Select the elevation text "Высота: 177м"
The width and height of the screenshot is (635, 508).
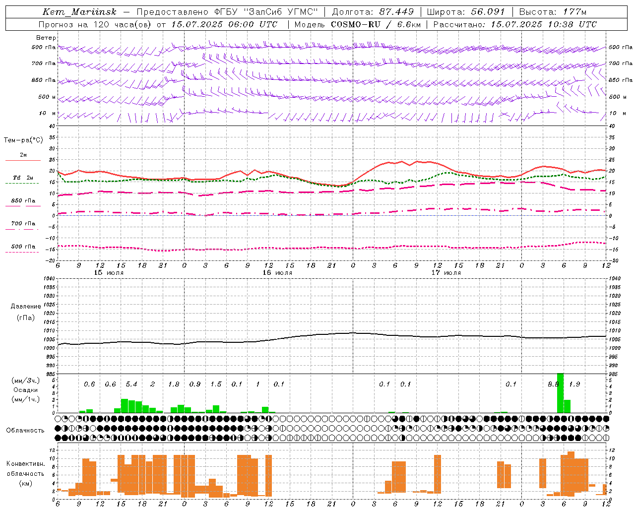[x=553, y=12]
